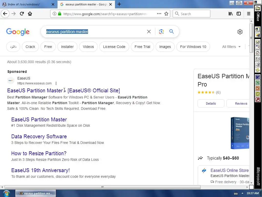Open the Data Recovery Software sitelink
Screen dimensions: 262x197
39,136
